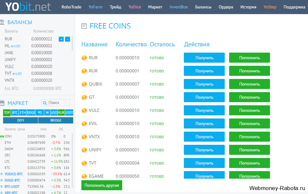Image resolution: width=308 pixels, height=194 pixels.
Task: Open YoDice from the navigation bar
Action: click(134, 7)
